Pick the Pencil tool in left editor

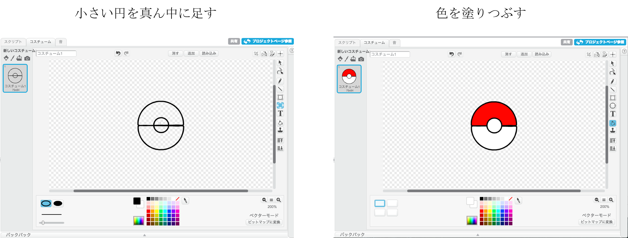280,81
